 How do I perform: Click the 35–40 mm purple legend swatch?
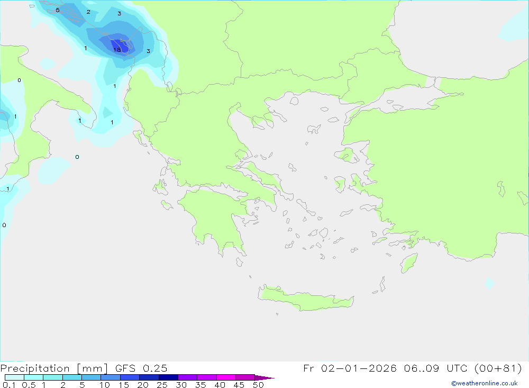tap(206, 377)
